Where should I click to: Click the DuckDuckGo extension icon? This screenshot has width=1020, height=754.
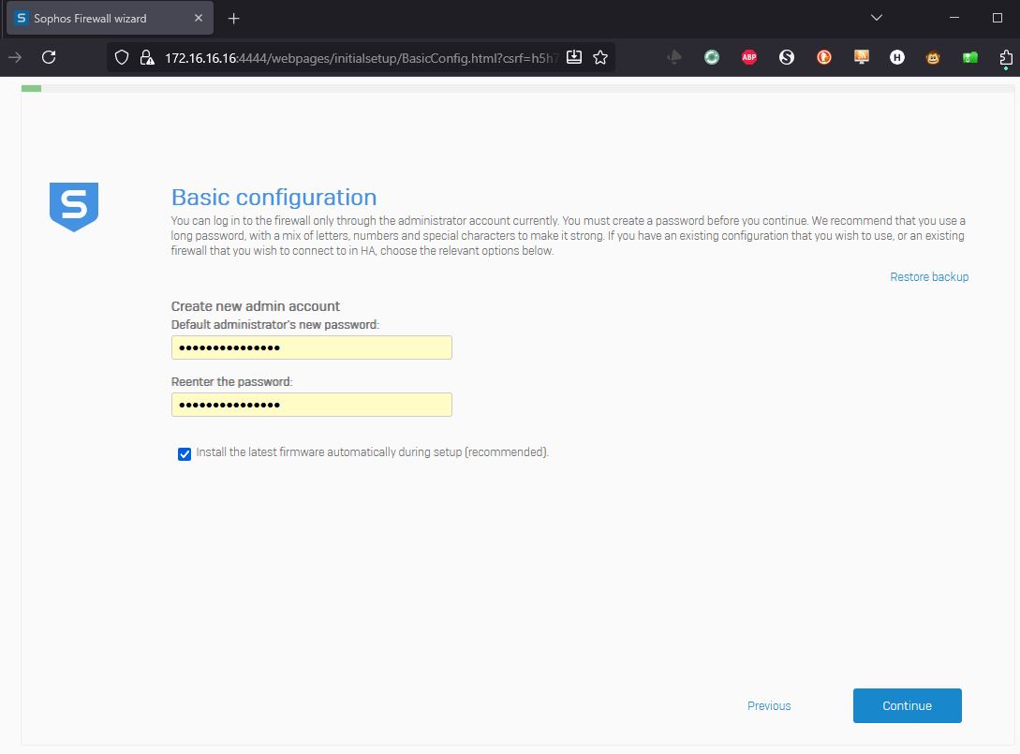pos(824,57)
